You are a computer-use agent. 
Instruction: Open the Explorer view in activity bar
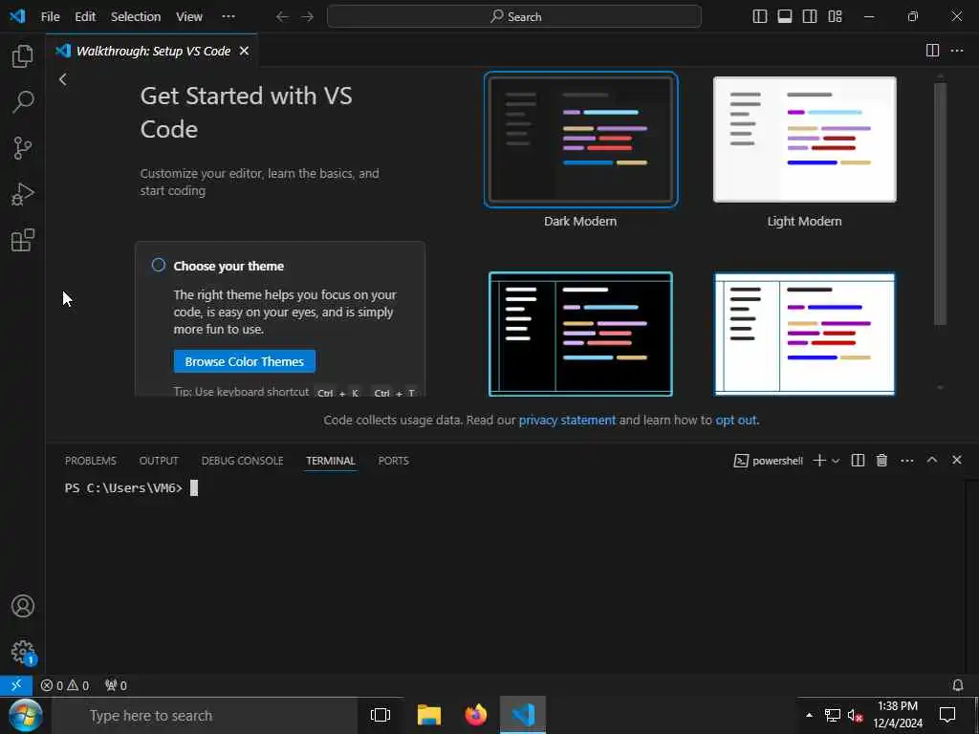[x=23, y=56]
